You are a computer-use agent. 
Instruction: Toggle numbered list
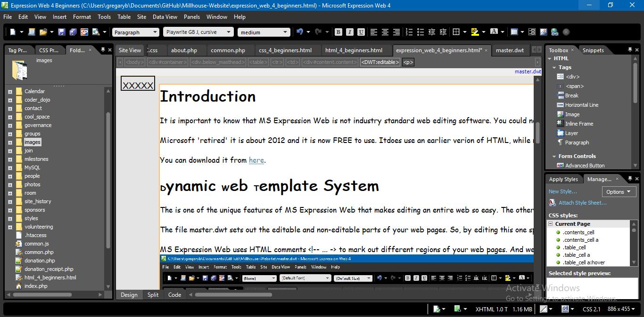(x=409, y=32)
